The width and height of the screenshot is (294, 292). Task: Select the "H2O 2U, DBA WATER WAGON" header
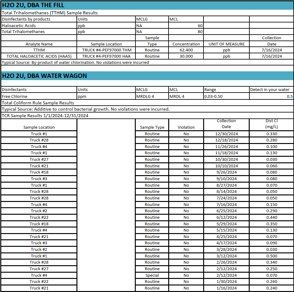point(44,76)
